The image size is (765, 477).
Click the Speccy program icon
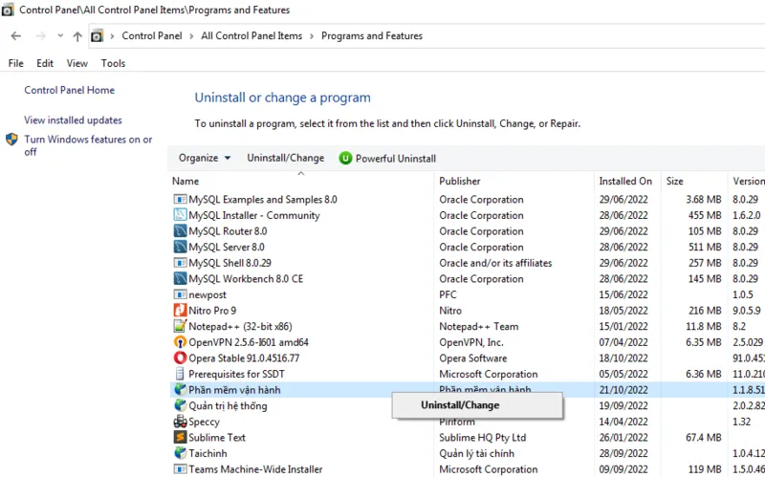click(x=181, y=422)
